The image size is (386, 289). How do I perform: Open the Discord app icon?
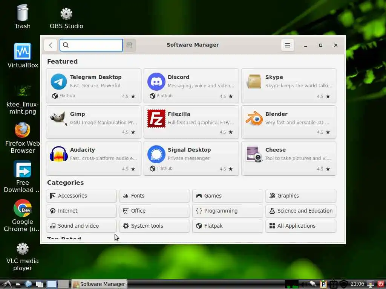(156, 82)
